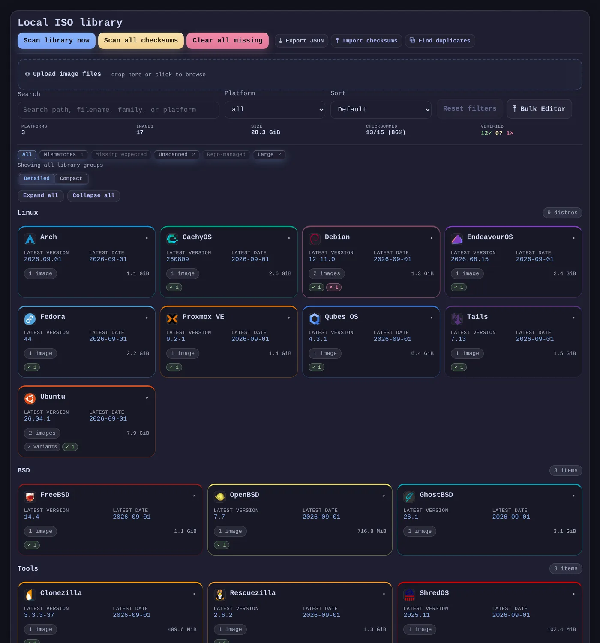
Task: Click the Ubuntu logo icon
Action: pos(30,398)
